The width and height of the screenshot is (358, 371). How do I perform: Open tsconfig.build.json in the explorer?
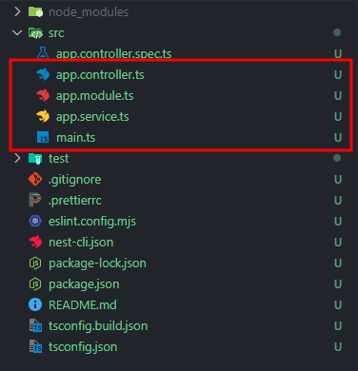pos(98,326)
